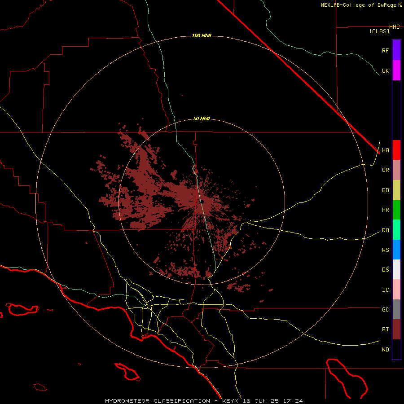Click the green HR legend swatch
404x404 pixels.
point(396,210)
